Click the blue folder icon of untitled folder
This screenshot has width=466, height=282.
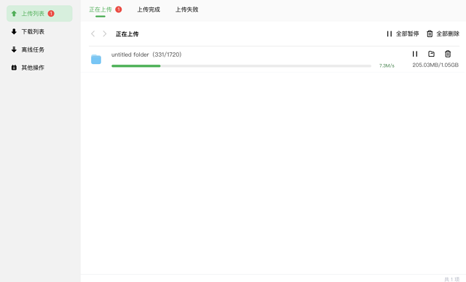pos(96,60)
